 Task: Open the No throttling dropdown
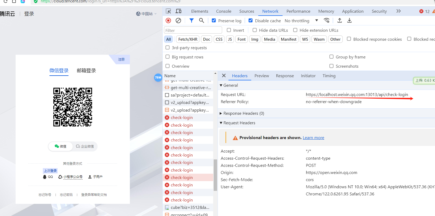(301, 21)
